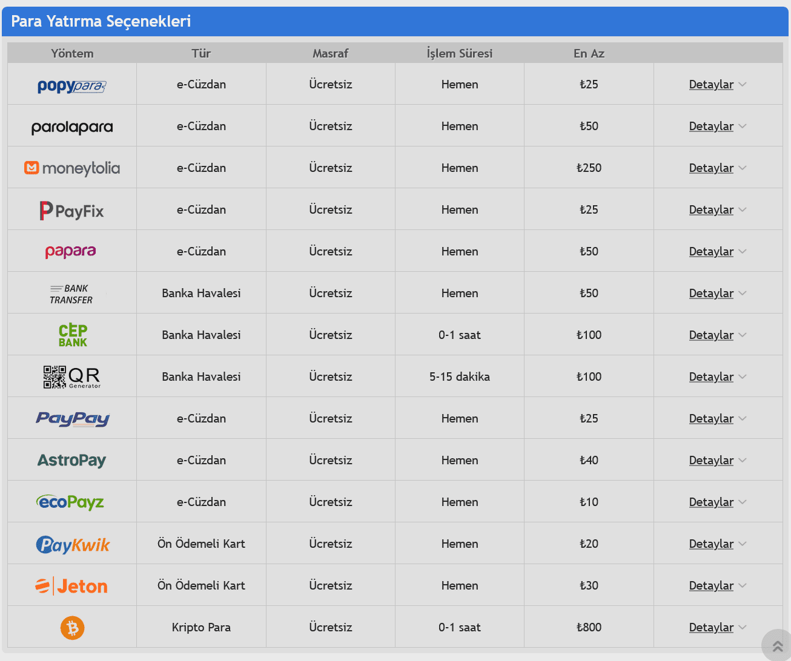Click the Jeton logo
The height and width of the screenshot is (661, 791).
[71, 586]
